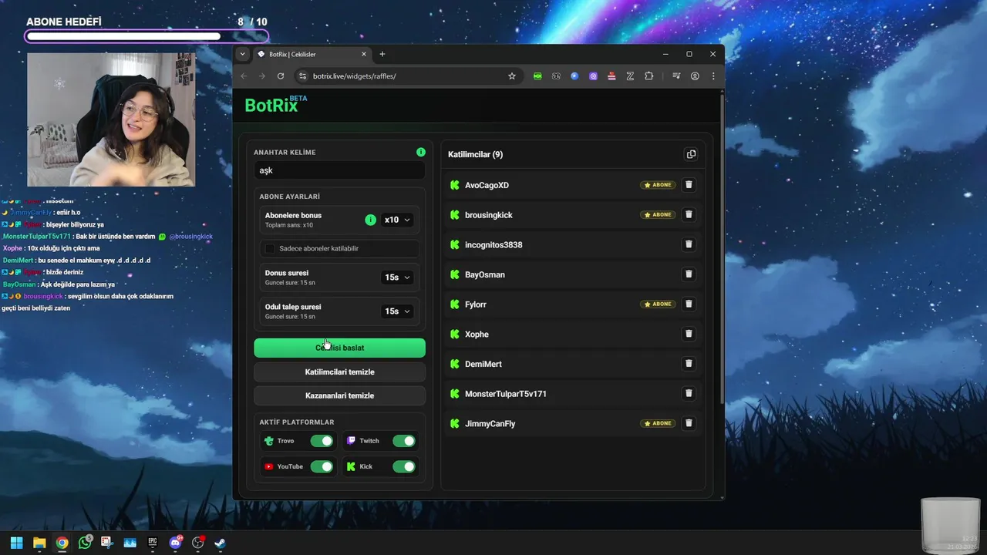Viewport: 987px width, 555px height.
Task: Open the x10 subscriber bonus dropdown
Action: click(397, 220)
